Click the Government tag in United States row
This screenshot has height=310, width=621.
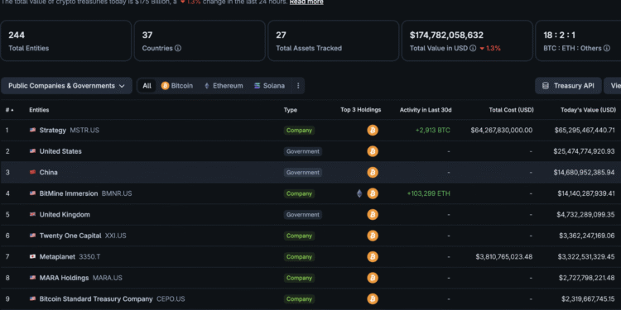[x=302, y=151]
